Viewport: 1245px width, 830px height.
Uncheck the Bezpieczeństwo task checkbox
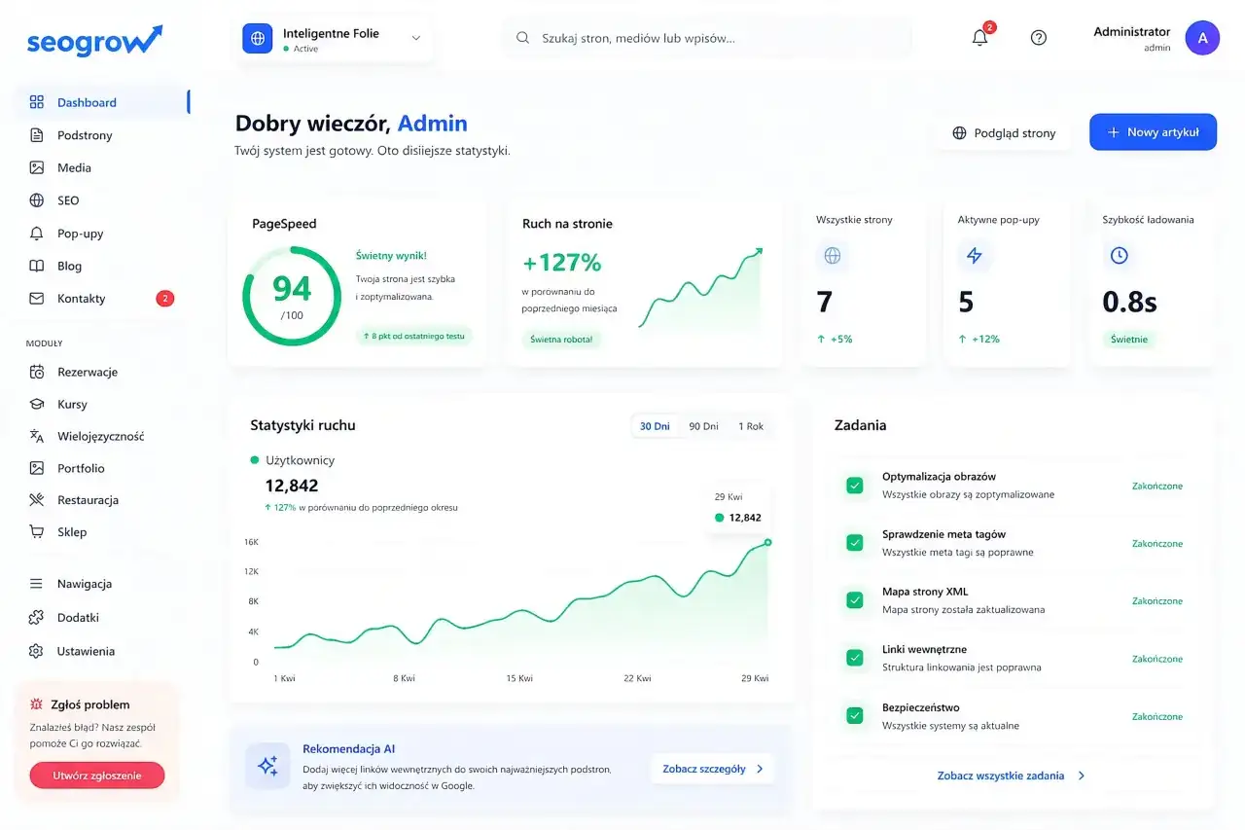[855, 716]
